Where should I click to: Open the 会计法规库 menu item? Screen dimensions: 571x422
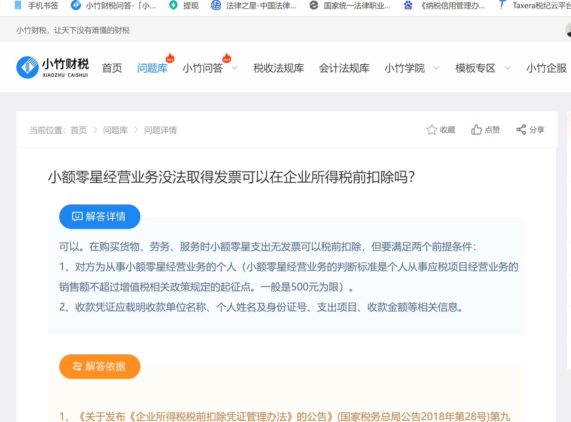(344, 68)
